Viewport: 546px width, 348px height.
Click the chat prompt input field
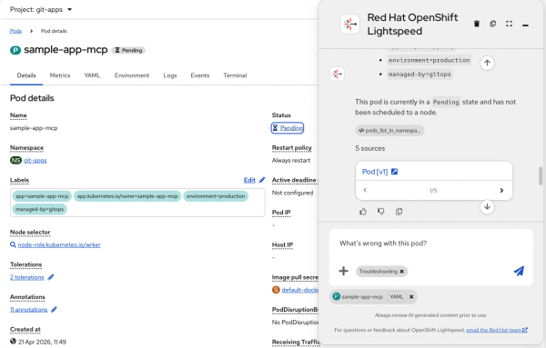pyautogui.click(x=431, y=244)
